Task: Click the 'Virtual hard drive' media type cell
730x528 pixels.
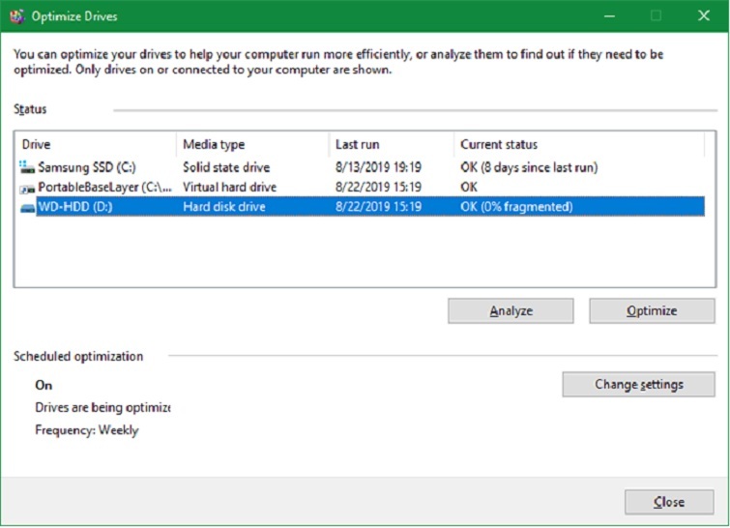Action: point(229,187)
